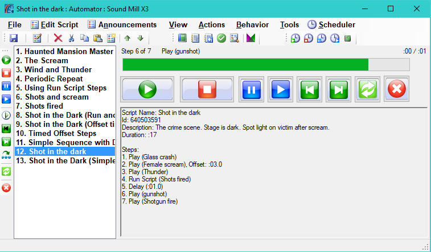Go to next step with large green button
The width and height of the screenshot is (431, 252).
[x=339, y=89]
